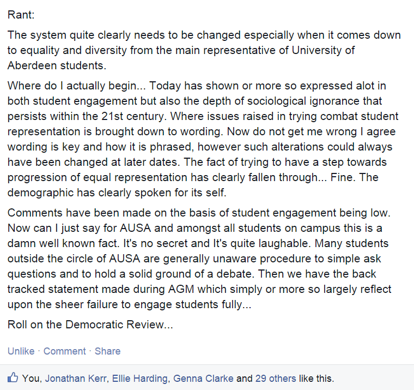Click the paragraph starting 'The system quite clearly'
The width and height of the screenshot is (414, 390).
click(204, 50)
